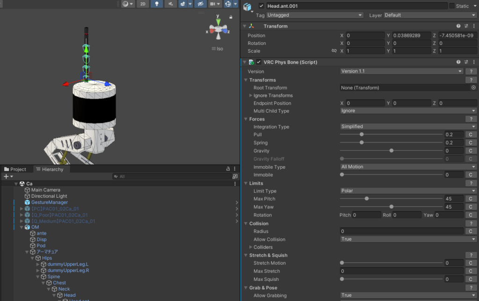479x301 pixels.
Task: Click the C button beside Pull
Action: pos(471,135)
